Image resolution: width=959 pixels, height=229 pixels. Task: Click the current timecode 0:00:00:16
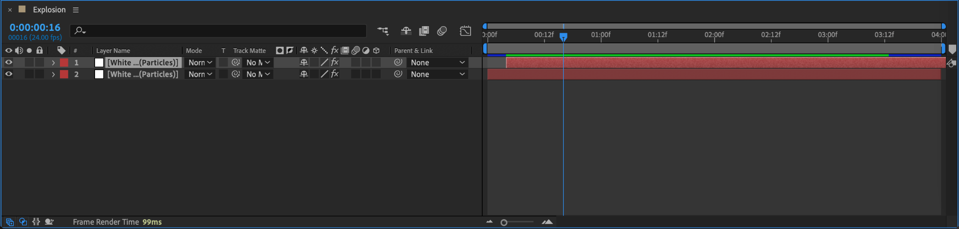coord(35,28)
